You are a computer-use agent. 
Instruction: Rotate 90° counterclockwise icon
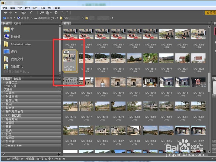coord(62,13)
